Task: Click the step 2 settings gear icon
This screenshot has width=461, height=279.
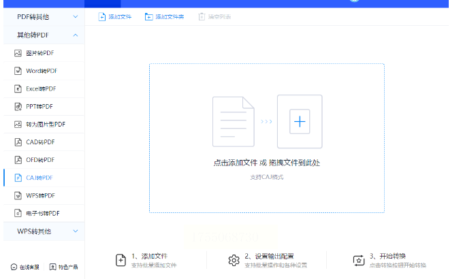Action: point(234,260)
